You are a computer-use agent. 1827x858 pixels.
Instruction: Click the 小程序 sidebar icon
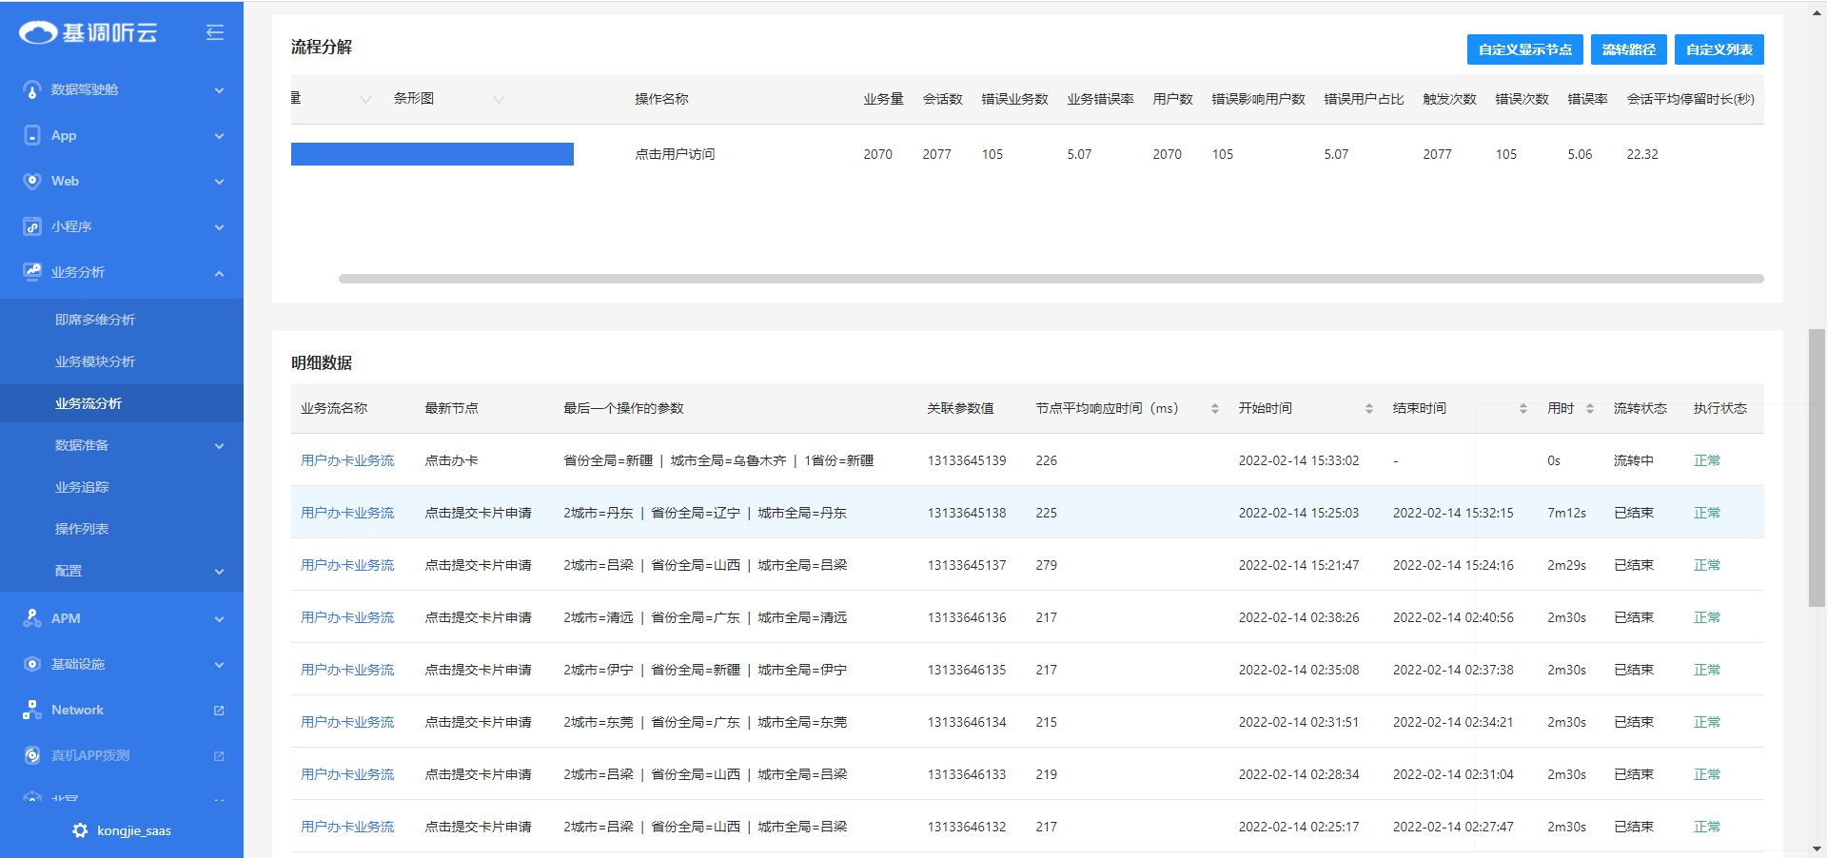tap(32, 226)
